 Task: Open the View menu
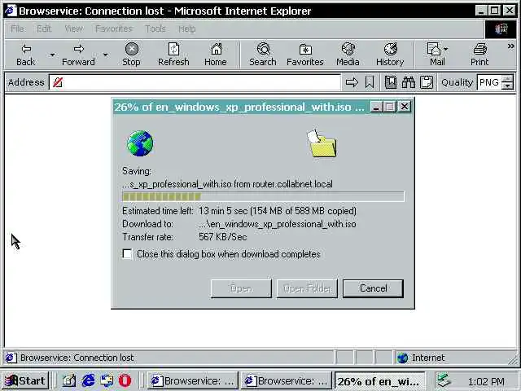74,29
